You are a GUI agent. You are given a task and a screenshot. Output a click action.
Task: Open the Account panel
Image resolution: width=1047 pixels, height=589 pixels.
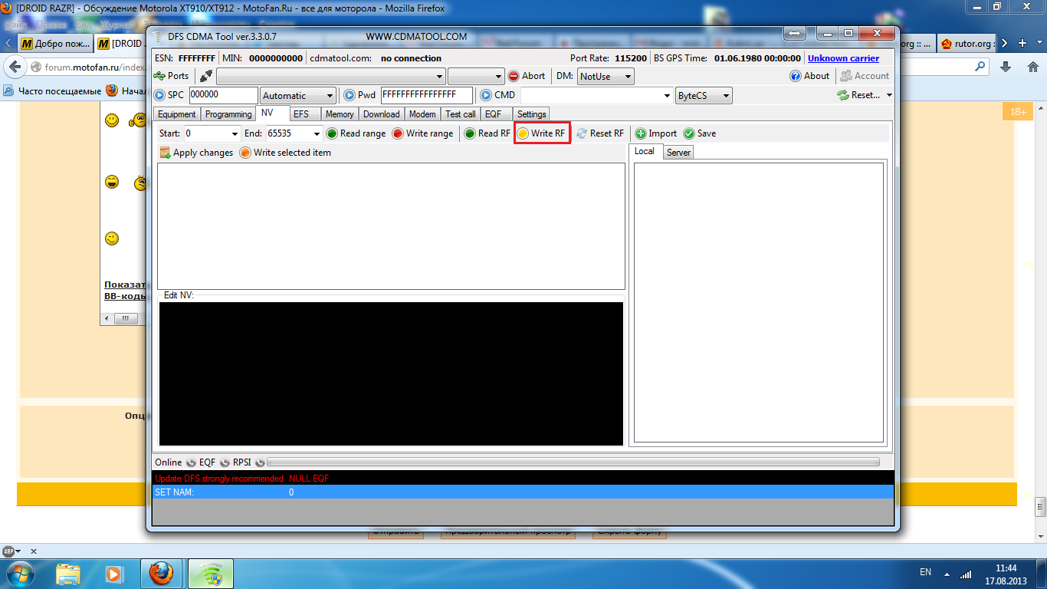(865, 76)
